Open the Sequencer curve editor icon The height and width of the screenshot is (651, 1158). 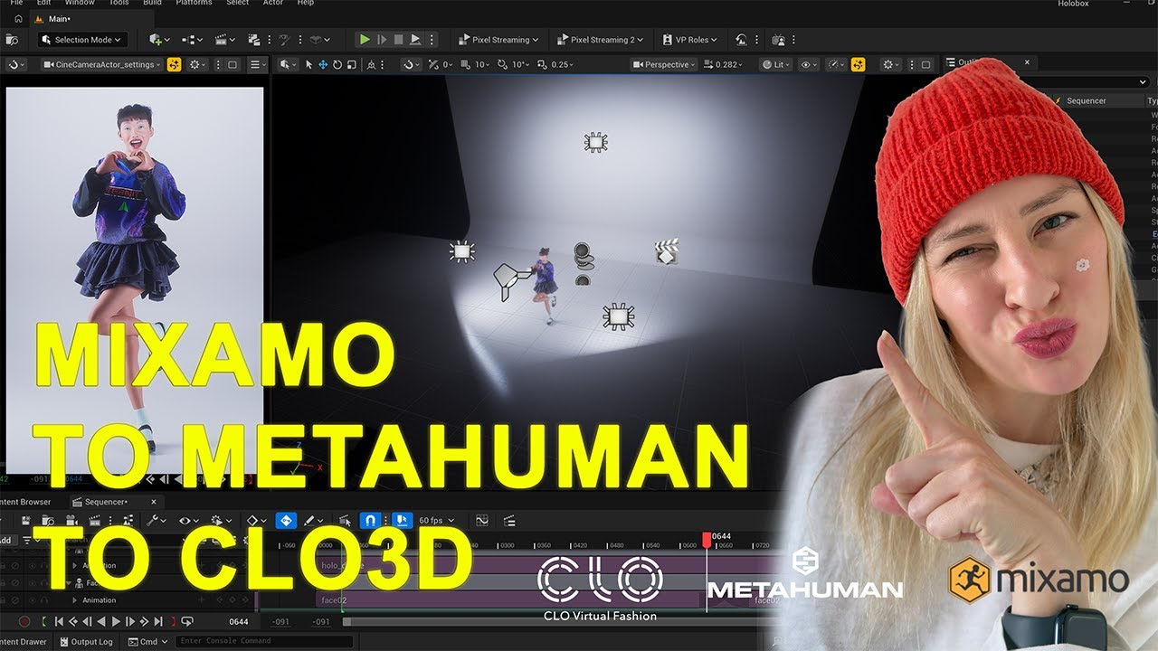[482, 521]
